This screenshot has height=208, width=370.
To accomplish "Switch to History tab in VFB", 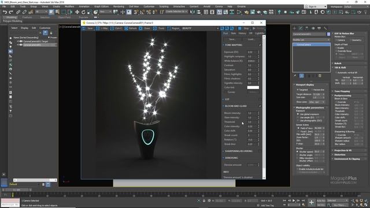I will [242, 34].
